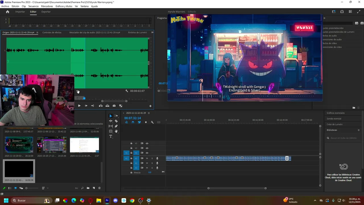Open Gráficos esenciales panel

[x=336, y=113]
